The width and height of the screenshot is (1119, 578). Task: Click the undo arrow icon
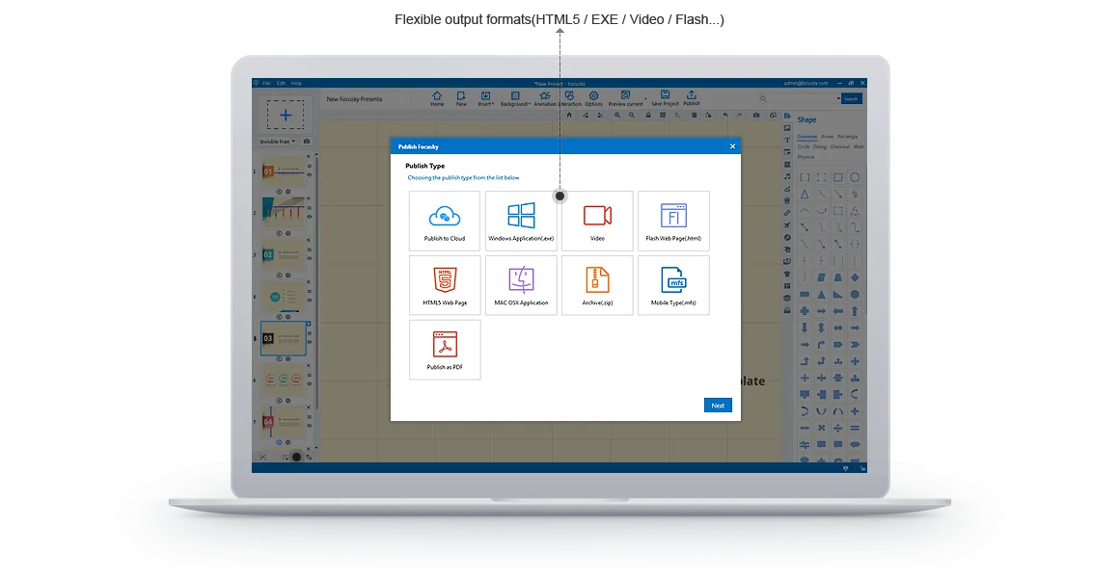(x=725, y=115)
